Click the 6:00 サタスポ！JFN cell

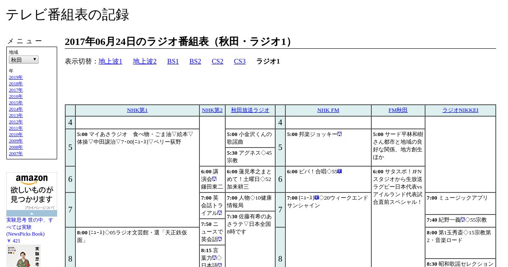pos(398,217)
